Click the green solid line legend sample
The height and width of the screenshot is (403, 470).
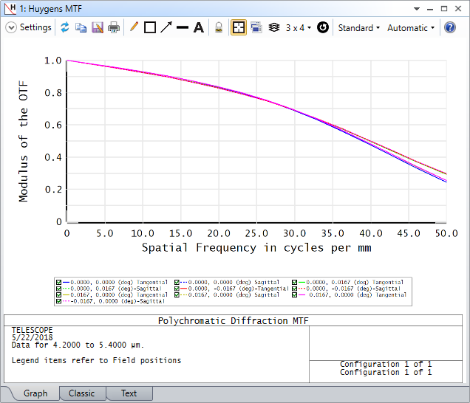click(x=302, y=283)
